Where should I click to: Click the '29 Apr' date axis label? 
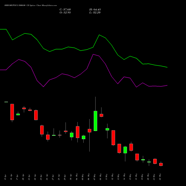tap(65, 177)
